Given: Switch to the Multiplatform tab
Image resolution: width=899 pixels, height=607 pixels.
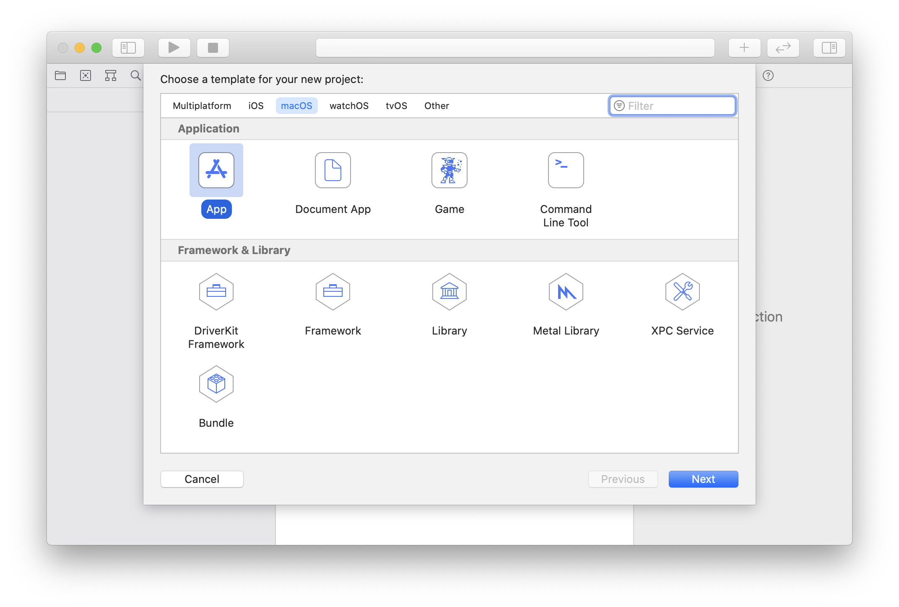Looking at the screenshot, I should pyautogui.click(x=202, y=106).
